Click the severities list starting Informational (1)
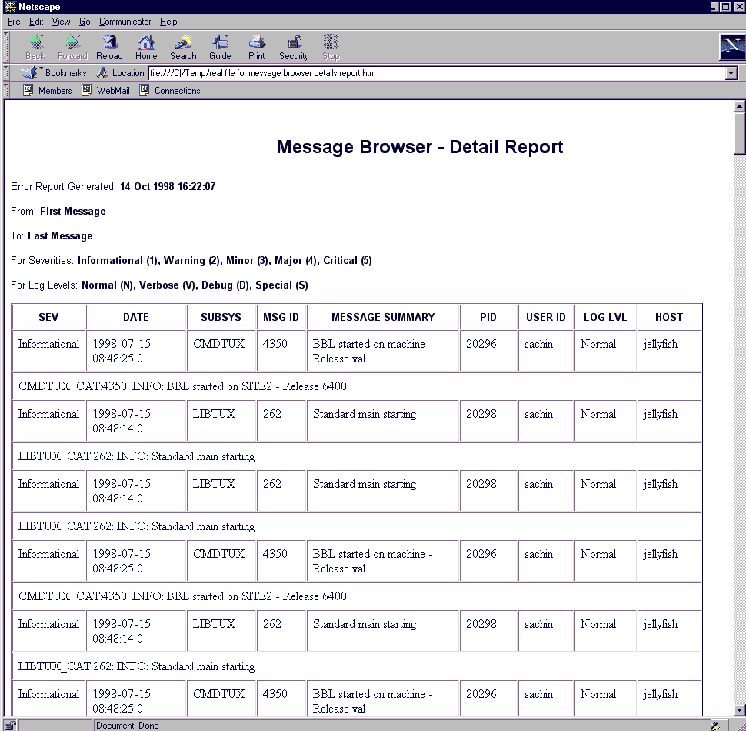Viewport: 746px width, 731px height. (x=225, y=261)
